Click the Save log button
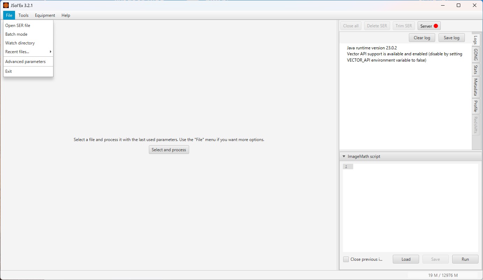Image resolution: width=483 pixels, height=280 pixels. [452, 38]
